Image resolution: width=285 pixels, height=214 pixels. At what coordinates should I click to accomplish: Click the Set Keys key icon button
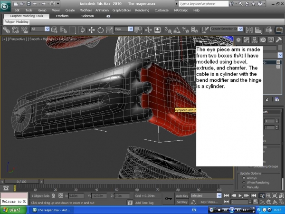tap(168, 199)
